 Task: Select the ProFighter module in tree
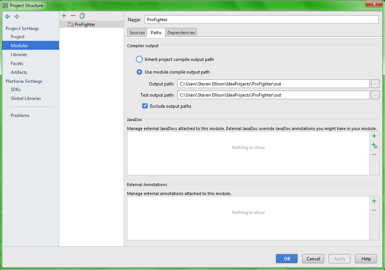point(91,24)
